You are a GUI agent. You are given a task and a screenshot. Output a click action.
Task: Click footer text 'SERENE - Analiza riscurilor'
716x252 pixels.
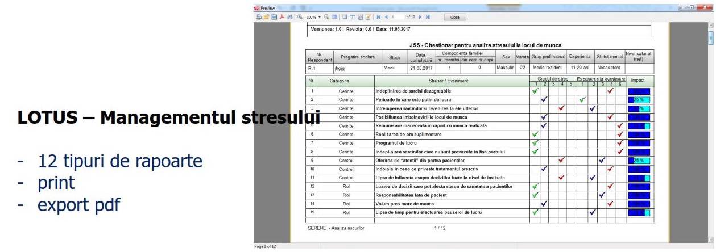pos(336,228)
